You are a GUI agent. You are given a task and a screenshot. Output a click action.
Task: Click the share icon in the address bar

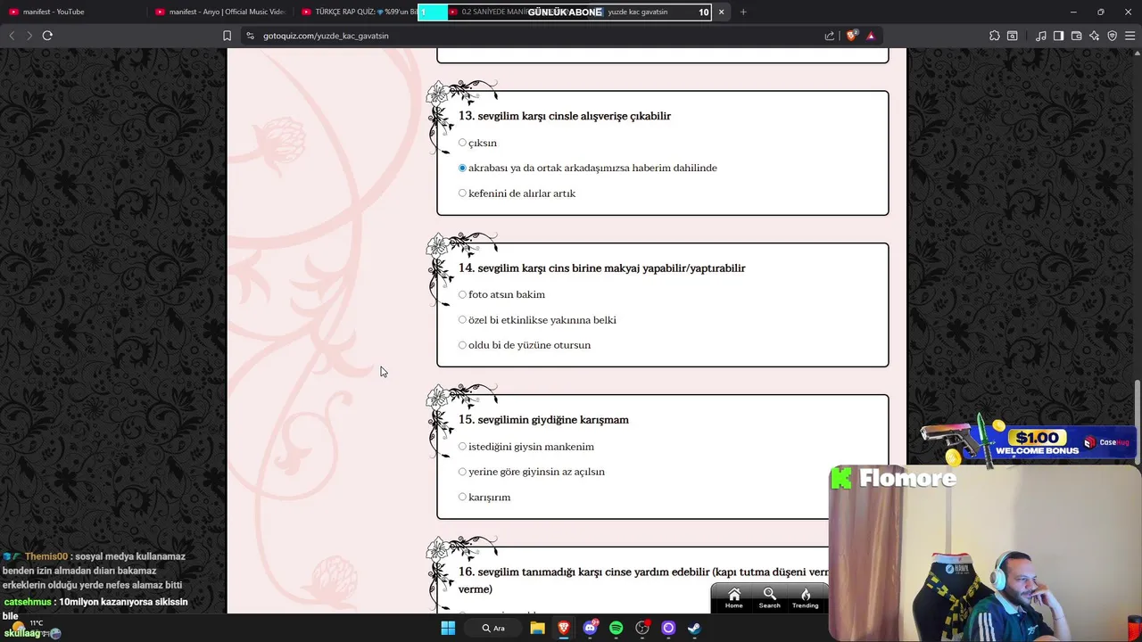(x=830, y=36)
